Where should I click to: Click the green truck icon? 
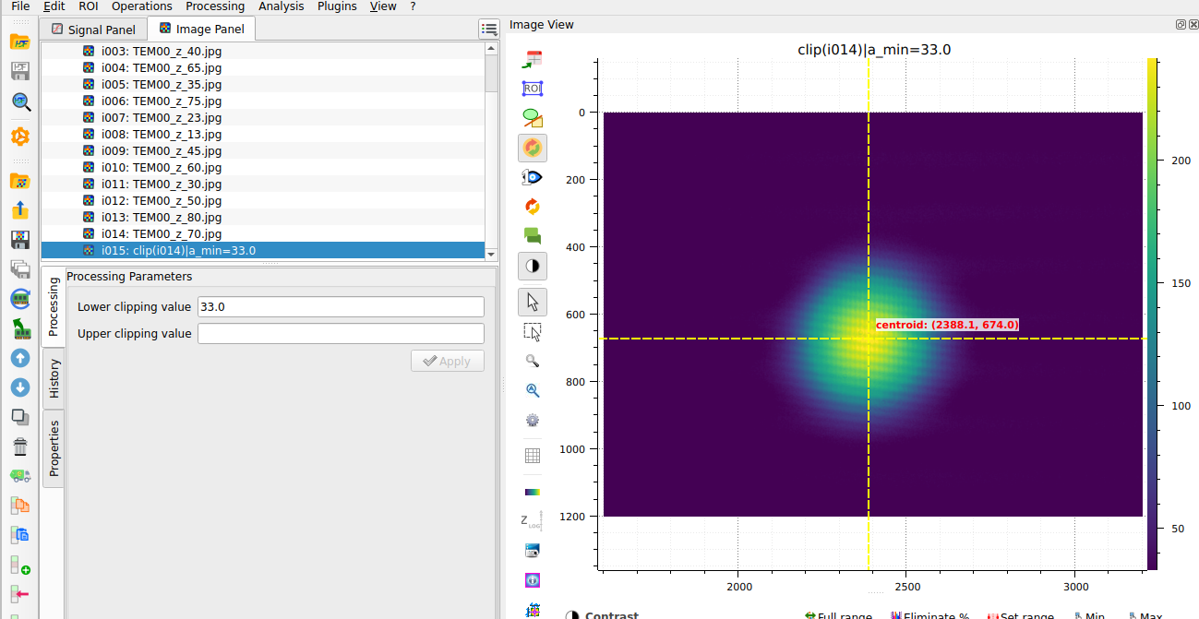(x=20, y=476)
